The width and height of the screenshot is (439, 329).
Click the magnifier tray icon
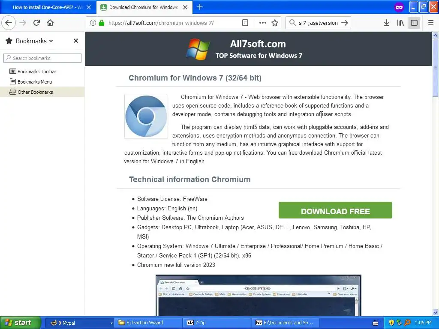pyautogui.click(x=408, y=323)
